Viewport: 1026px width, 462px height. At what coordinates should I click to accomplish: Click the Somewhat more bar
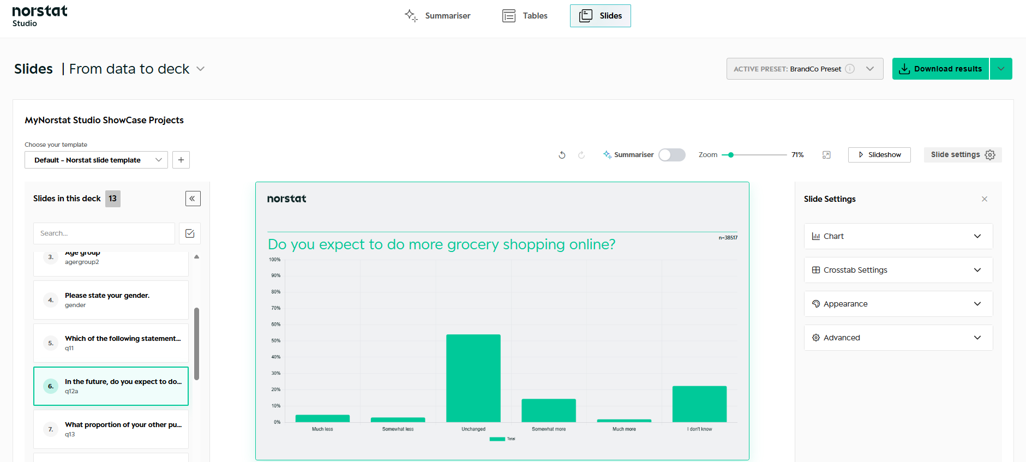coord(549,411)
